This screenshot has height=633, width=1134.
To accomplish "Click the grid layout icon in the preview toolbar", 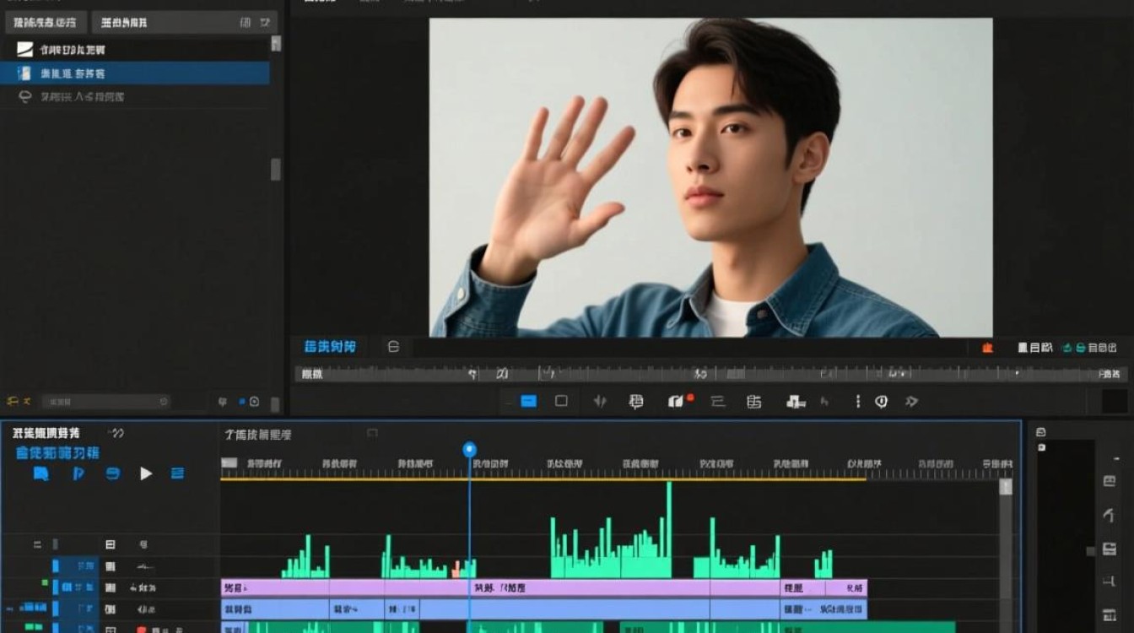I will 754,402.
